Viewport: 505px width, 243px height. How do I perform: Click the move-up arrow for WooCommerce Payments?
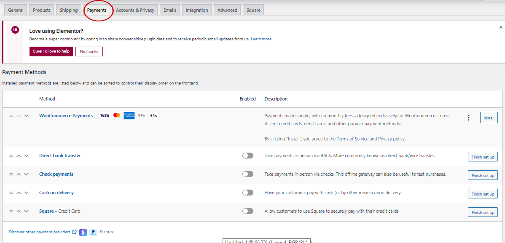19,116
